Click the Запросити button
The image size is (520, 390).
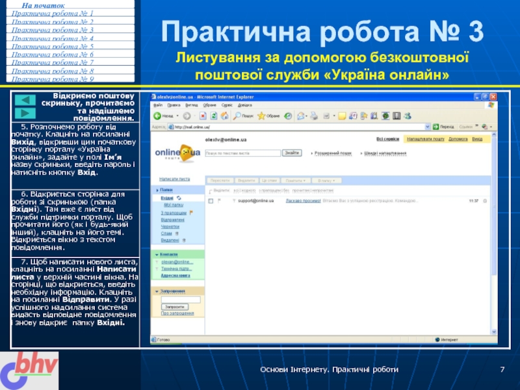coord(175,307)
